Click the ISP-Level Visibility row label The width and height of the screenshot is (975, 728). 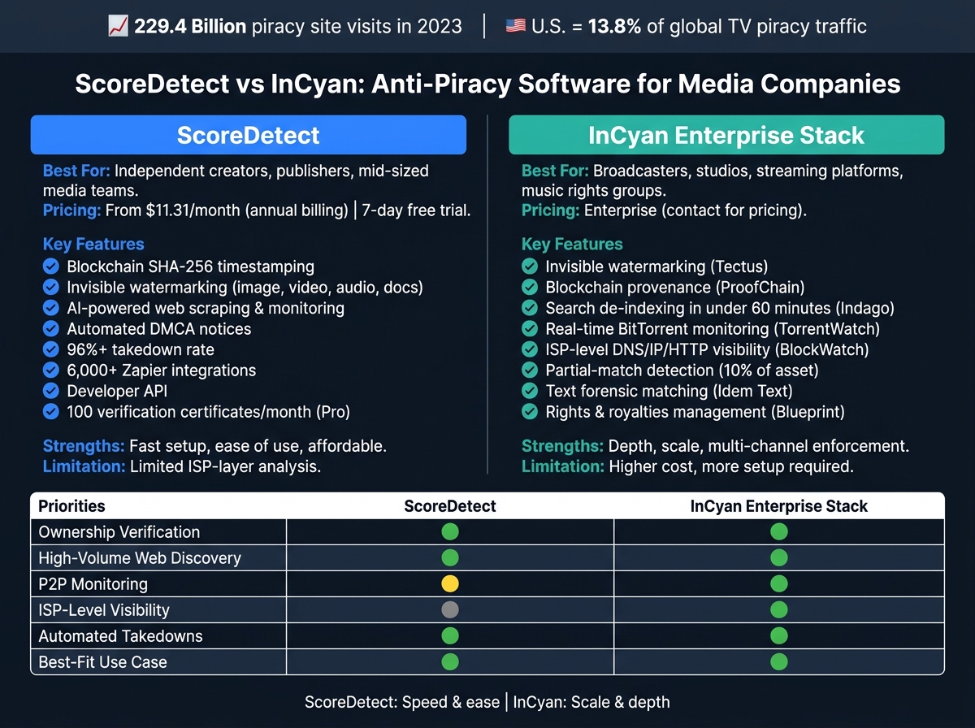tap(104, 609)
